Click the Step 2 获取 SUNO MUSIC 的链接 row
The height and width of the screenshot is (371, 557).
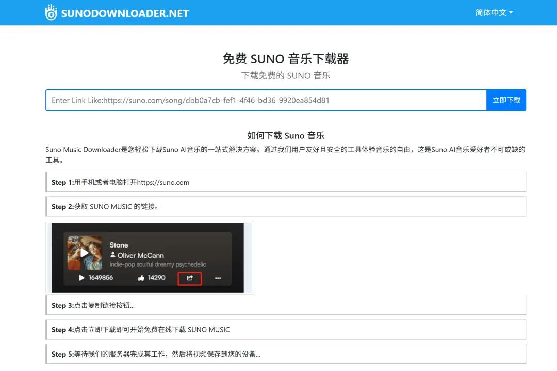tap(286, 206)
